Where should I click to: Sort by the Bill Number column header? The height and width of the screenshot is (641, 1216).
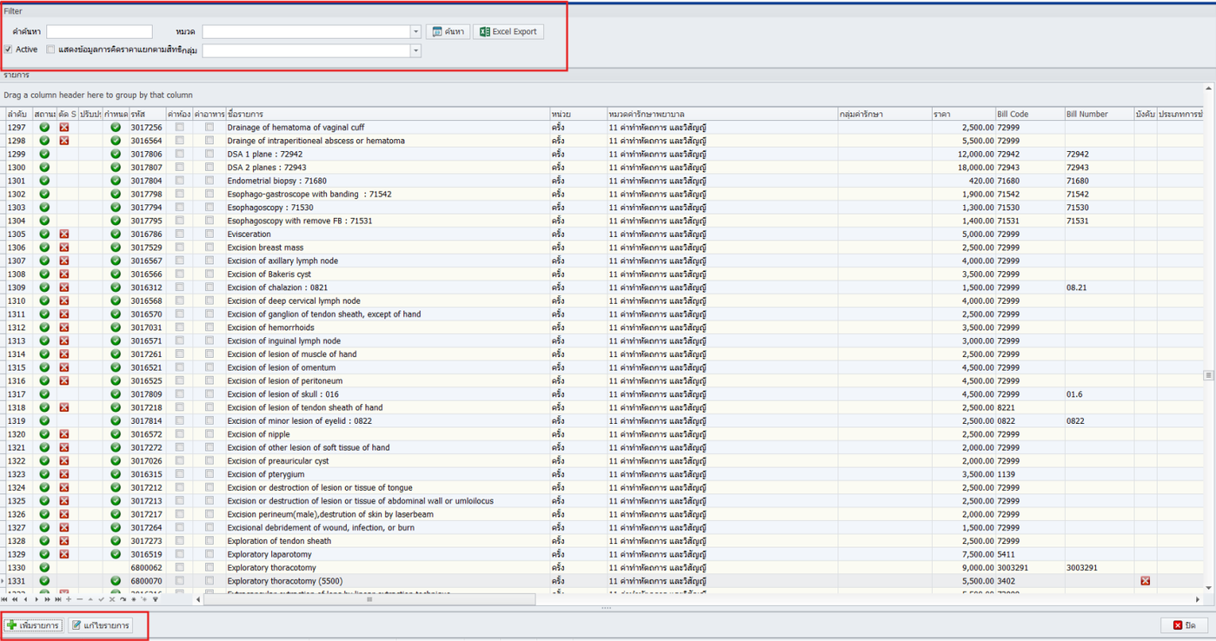click(1100, 115)
